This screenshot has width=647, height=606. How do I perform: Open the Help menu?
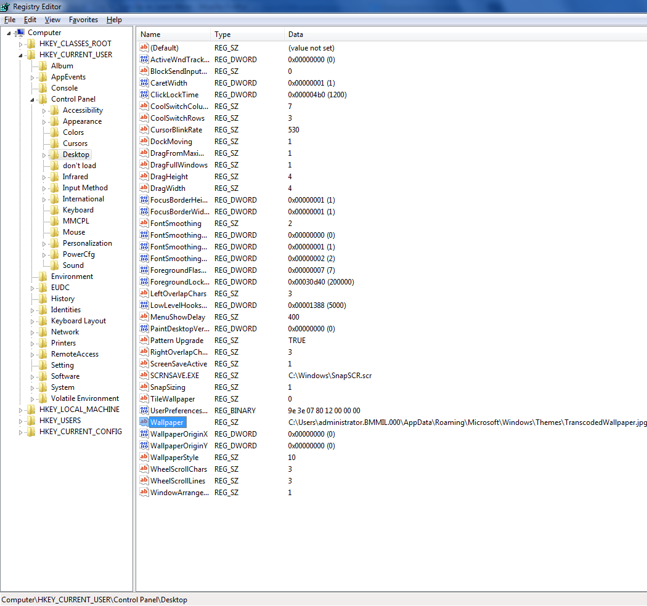(x=114, y=19)
